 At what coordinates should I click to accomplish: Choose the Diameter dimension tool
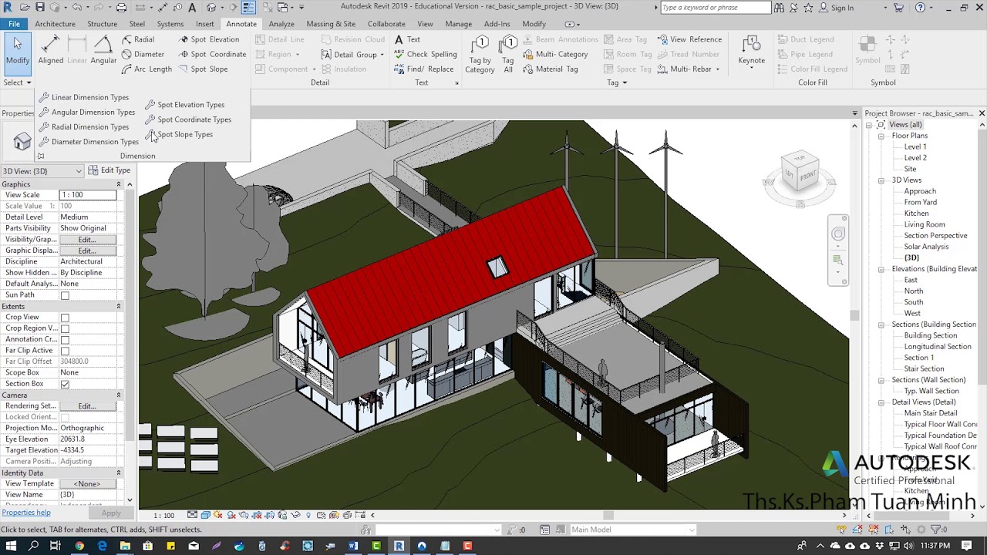143,54
